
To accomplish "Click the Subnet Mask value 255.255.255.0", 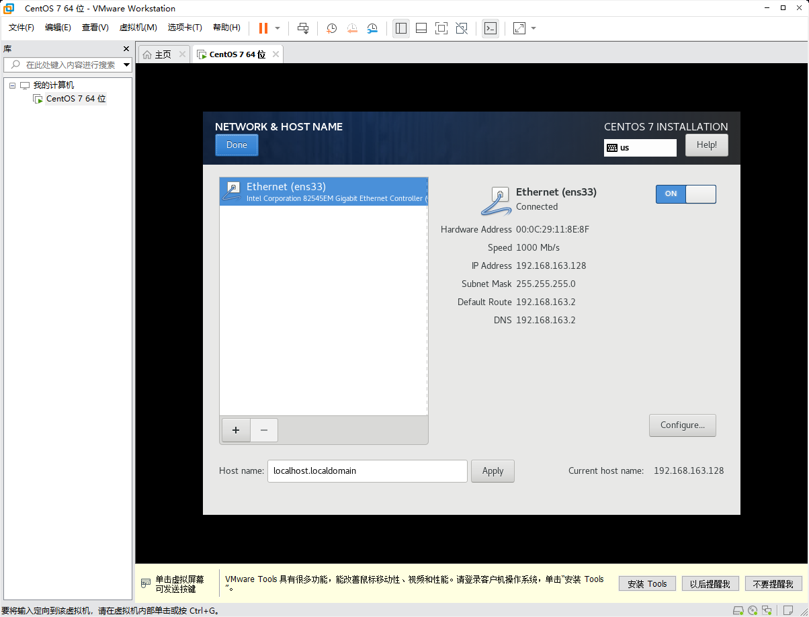I will click(546, 284).
